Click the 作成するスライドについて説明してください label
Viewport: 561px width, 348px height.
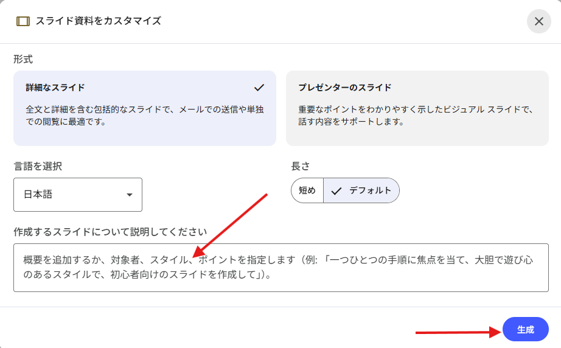(110, 232)
